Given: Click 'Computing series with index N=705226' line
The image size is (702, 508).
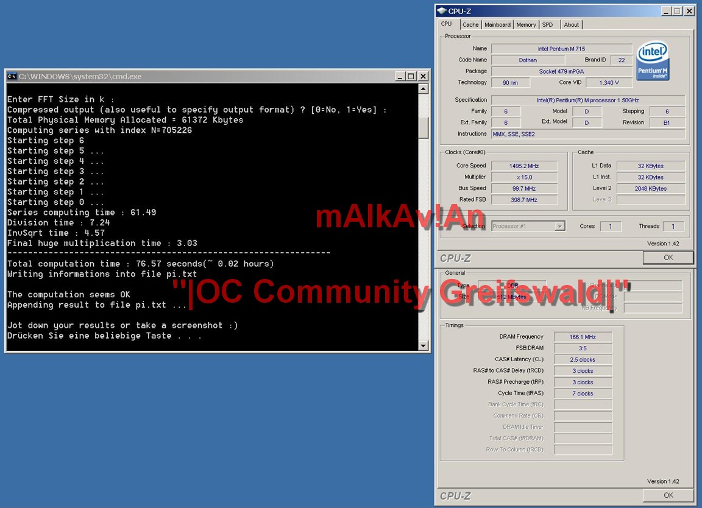Looking at the screenshot, I should tap(99, 130).
